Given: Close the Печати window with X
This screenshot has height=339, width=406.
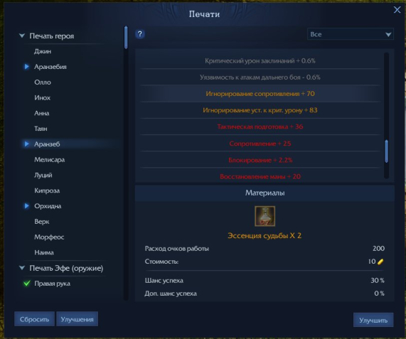Looking at the screenshot, I should tap(397, 10).
